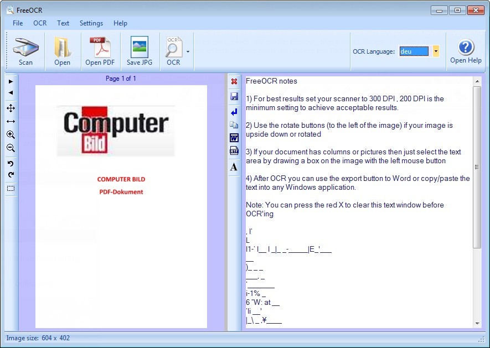Export text to Word icon
Screen dimensions: 490x348
pos(234,138)
